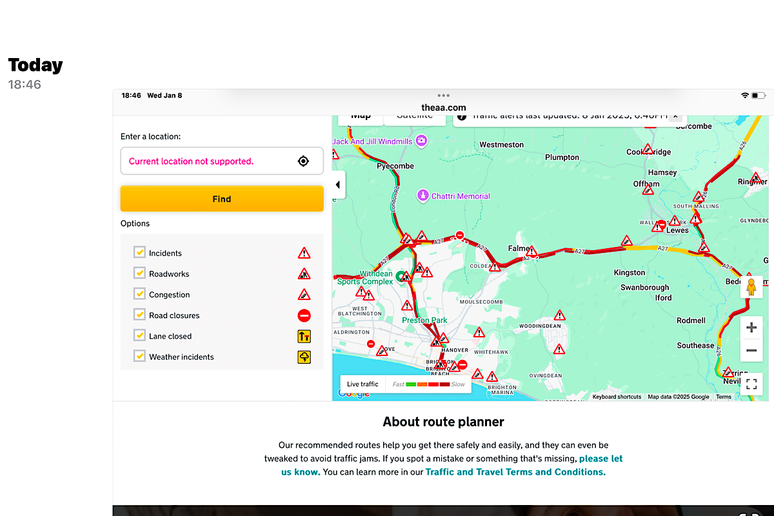Click the Hamsey place label
The image size is (774, 516).
662,172
